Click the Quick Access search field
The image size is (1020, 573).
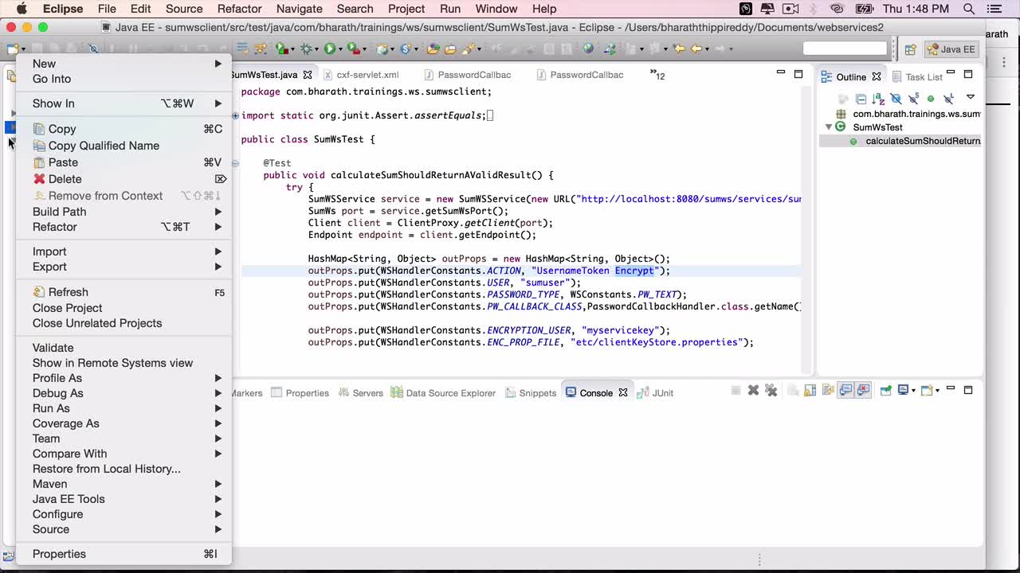[845, 49]
